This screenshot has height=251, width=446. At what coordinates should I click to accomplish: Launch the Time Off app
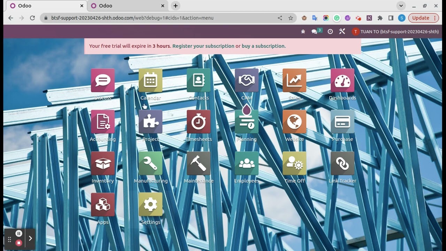coord(294,163)
